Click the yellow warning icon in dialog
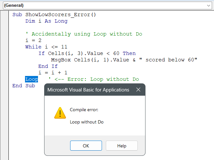This screenshot has height=160, width=214. [x=60, y=113]
